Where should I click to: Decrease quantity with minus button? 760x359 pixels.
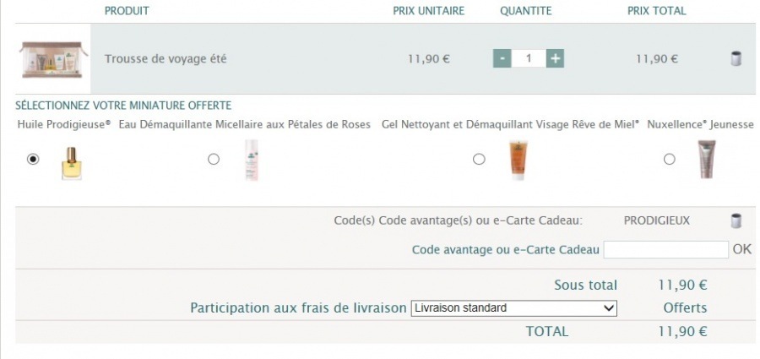502,58
